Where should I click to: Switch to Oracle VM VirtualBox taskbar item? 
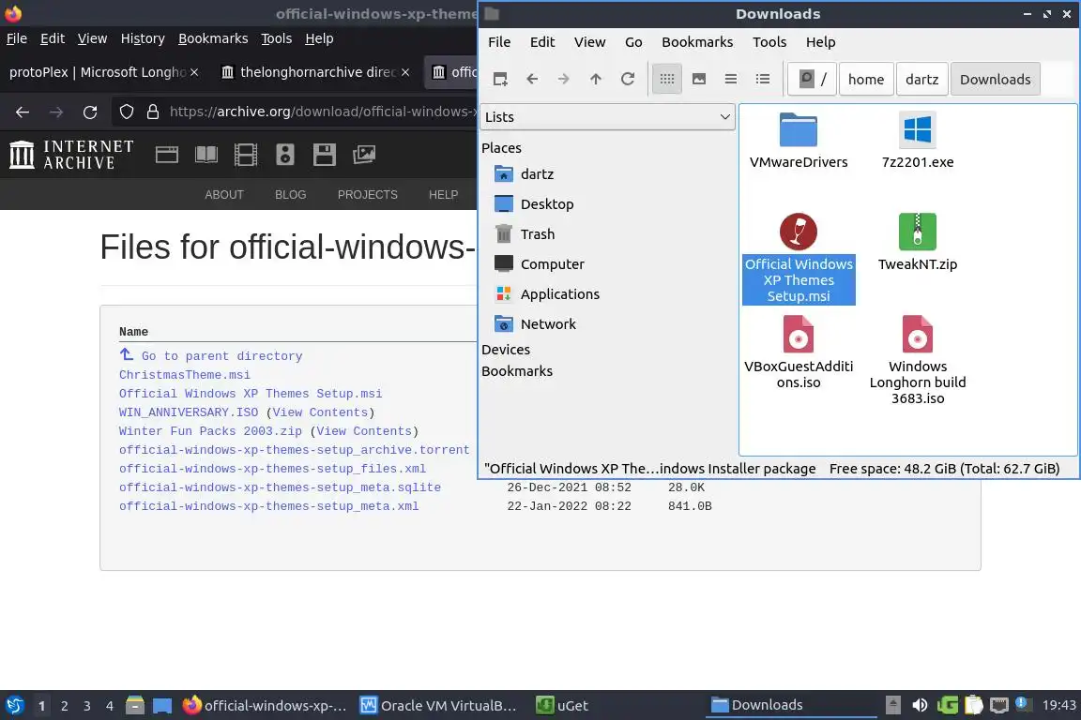[438, 706]
